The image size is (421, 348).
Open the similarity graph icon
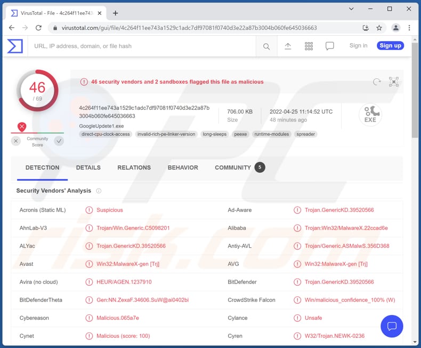[x=394, y=82]
